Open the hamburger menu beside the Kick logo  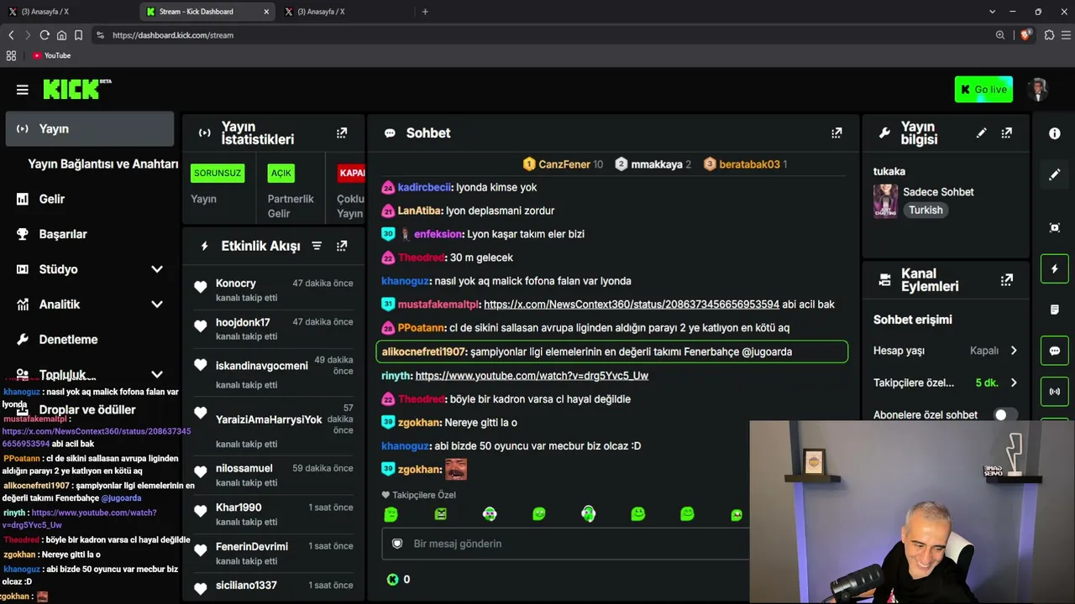pyautogui.click(x=23, y=90)
